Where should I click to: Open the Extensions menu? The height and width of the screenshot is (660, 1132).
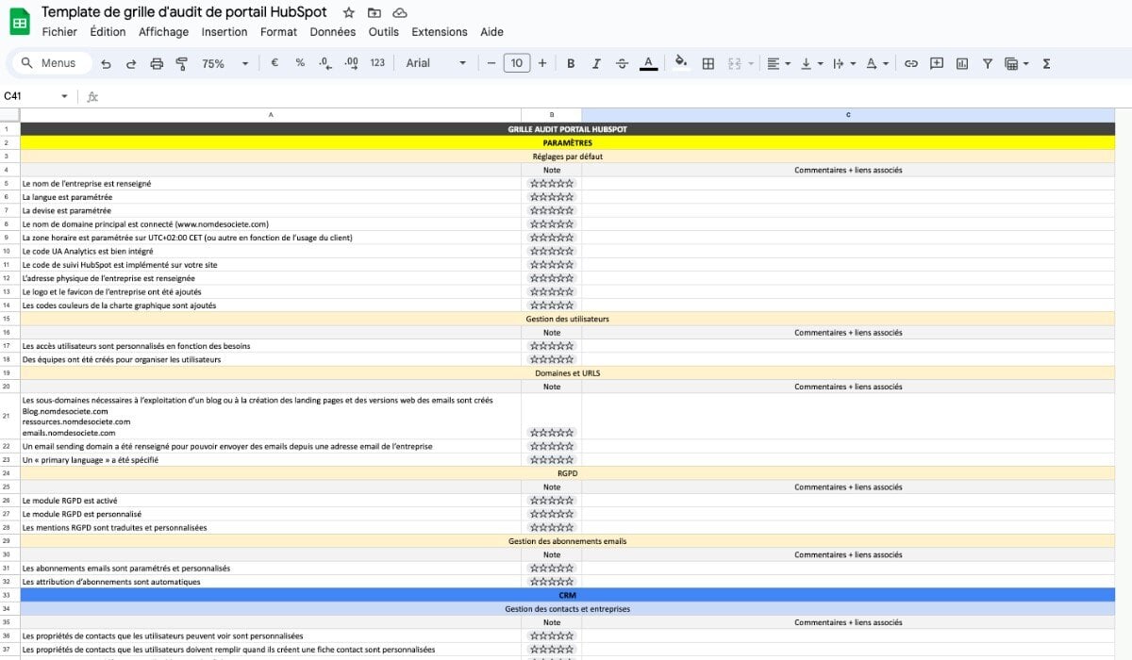tap(440, 32)
